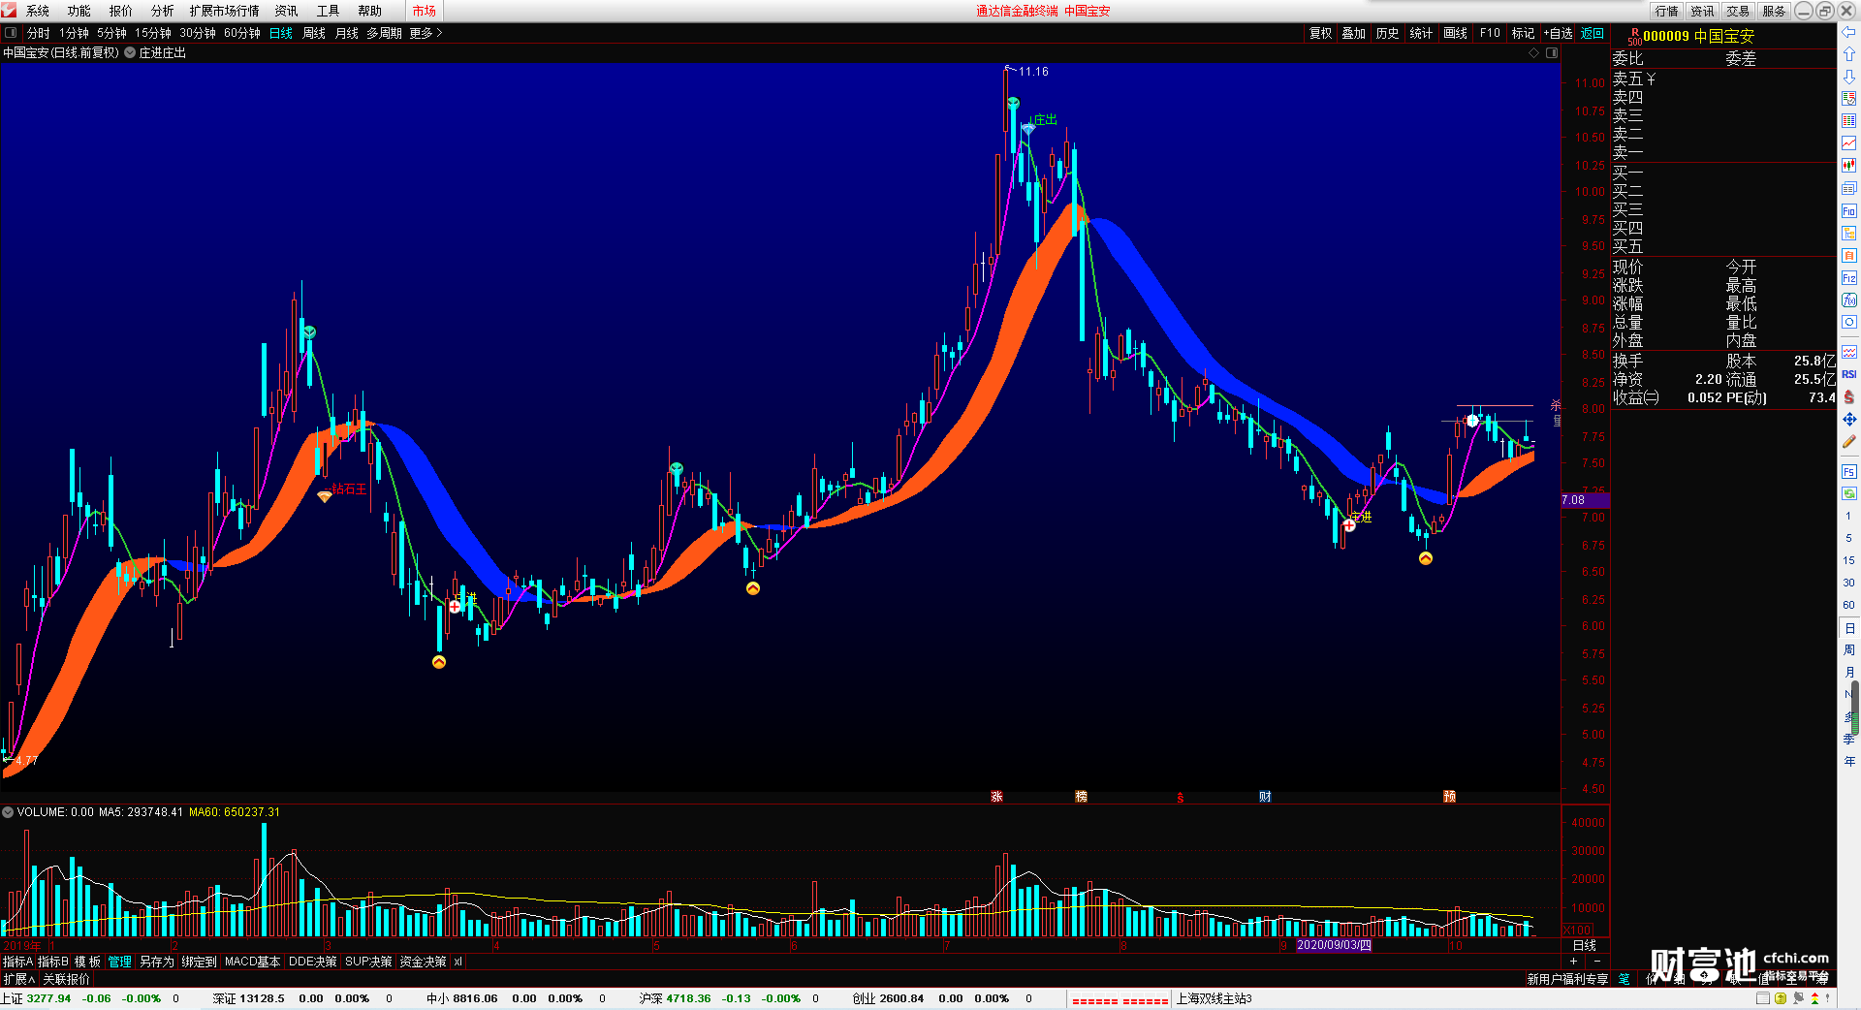Expand the 指标A indicator group
The image size is (1861, 1010).
(17, 962)
